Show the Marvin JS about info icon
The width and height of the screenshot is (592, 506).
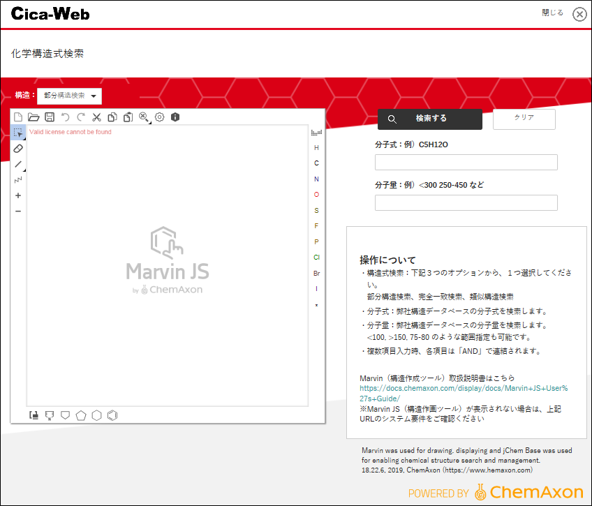click(175, 117)
